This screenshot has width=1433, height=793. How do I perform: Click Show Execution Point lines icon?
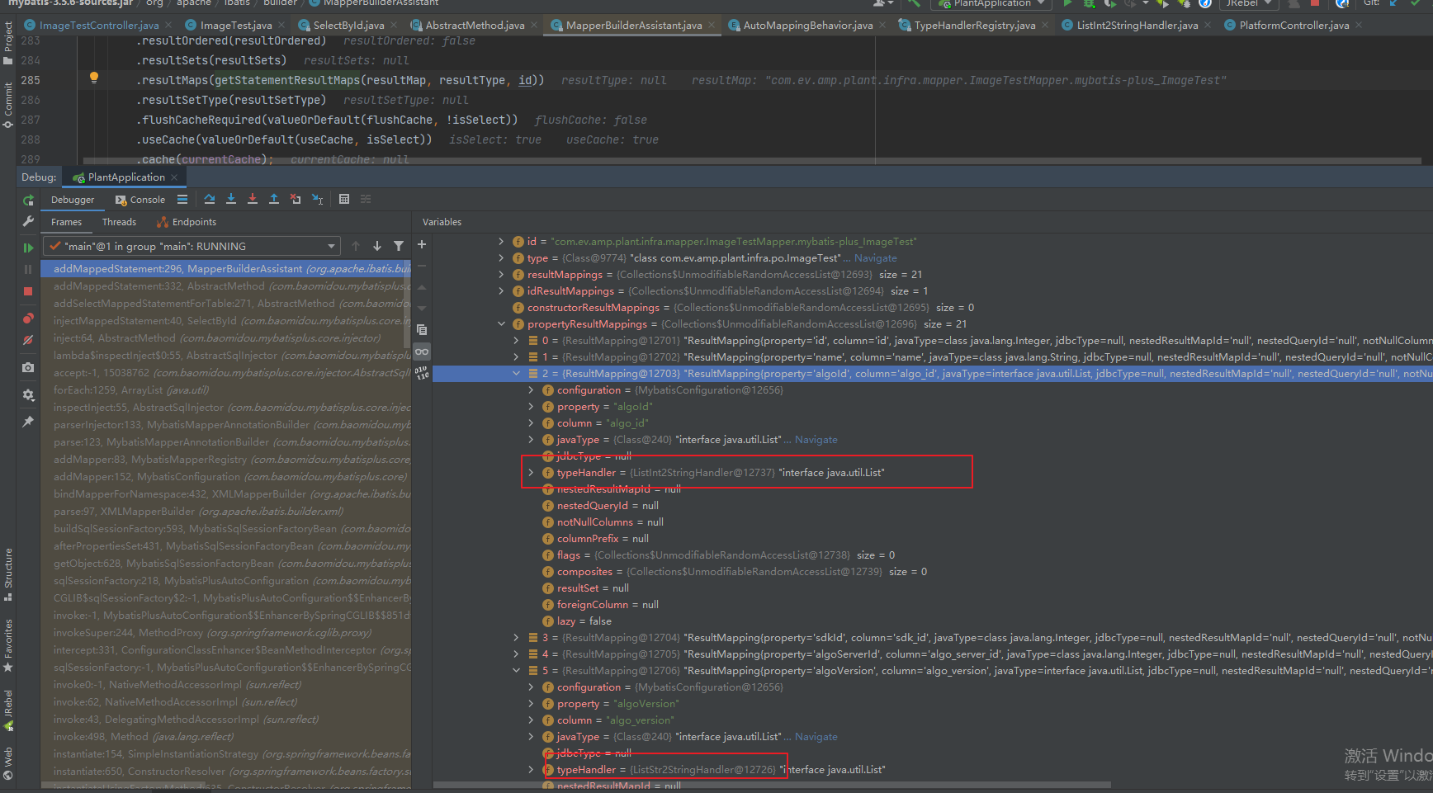click(x=182, y=199)
